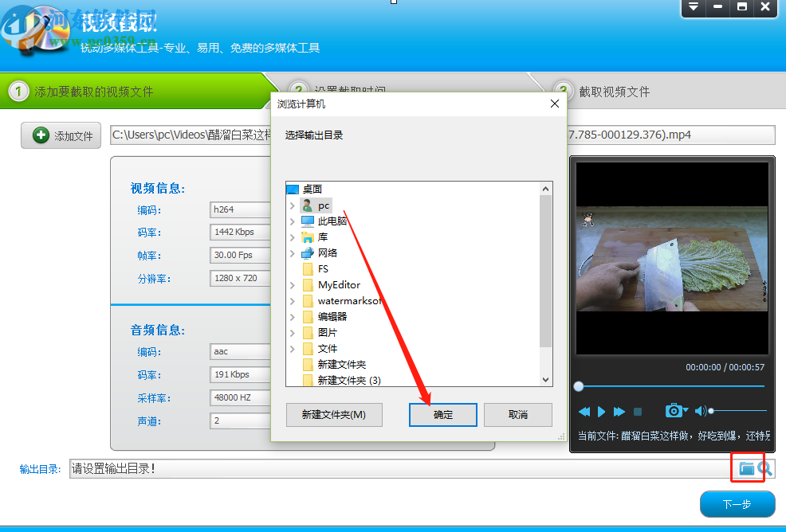Select the 桌面 item in the tree

(x=311, y=189)
